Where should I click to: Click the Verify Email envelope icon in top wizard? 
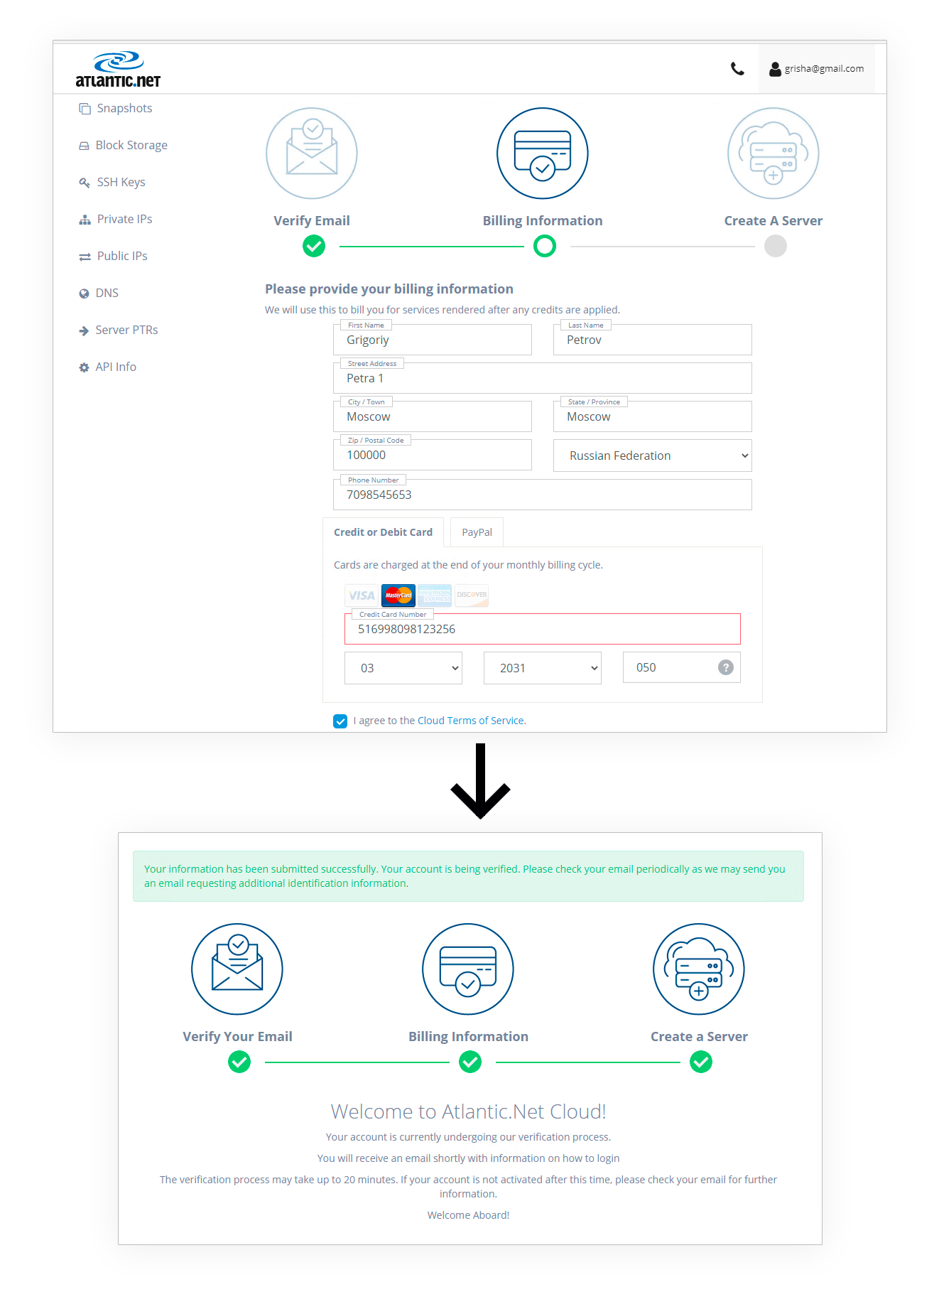coord(312,154)
